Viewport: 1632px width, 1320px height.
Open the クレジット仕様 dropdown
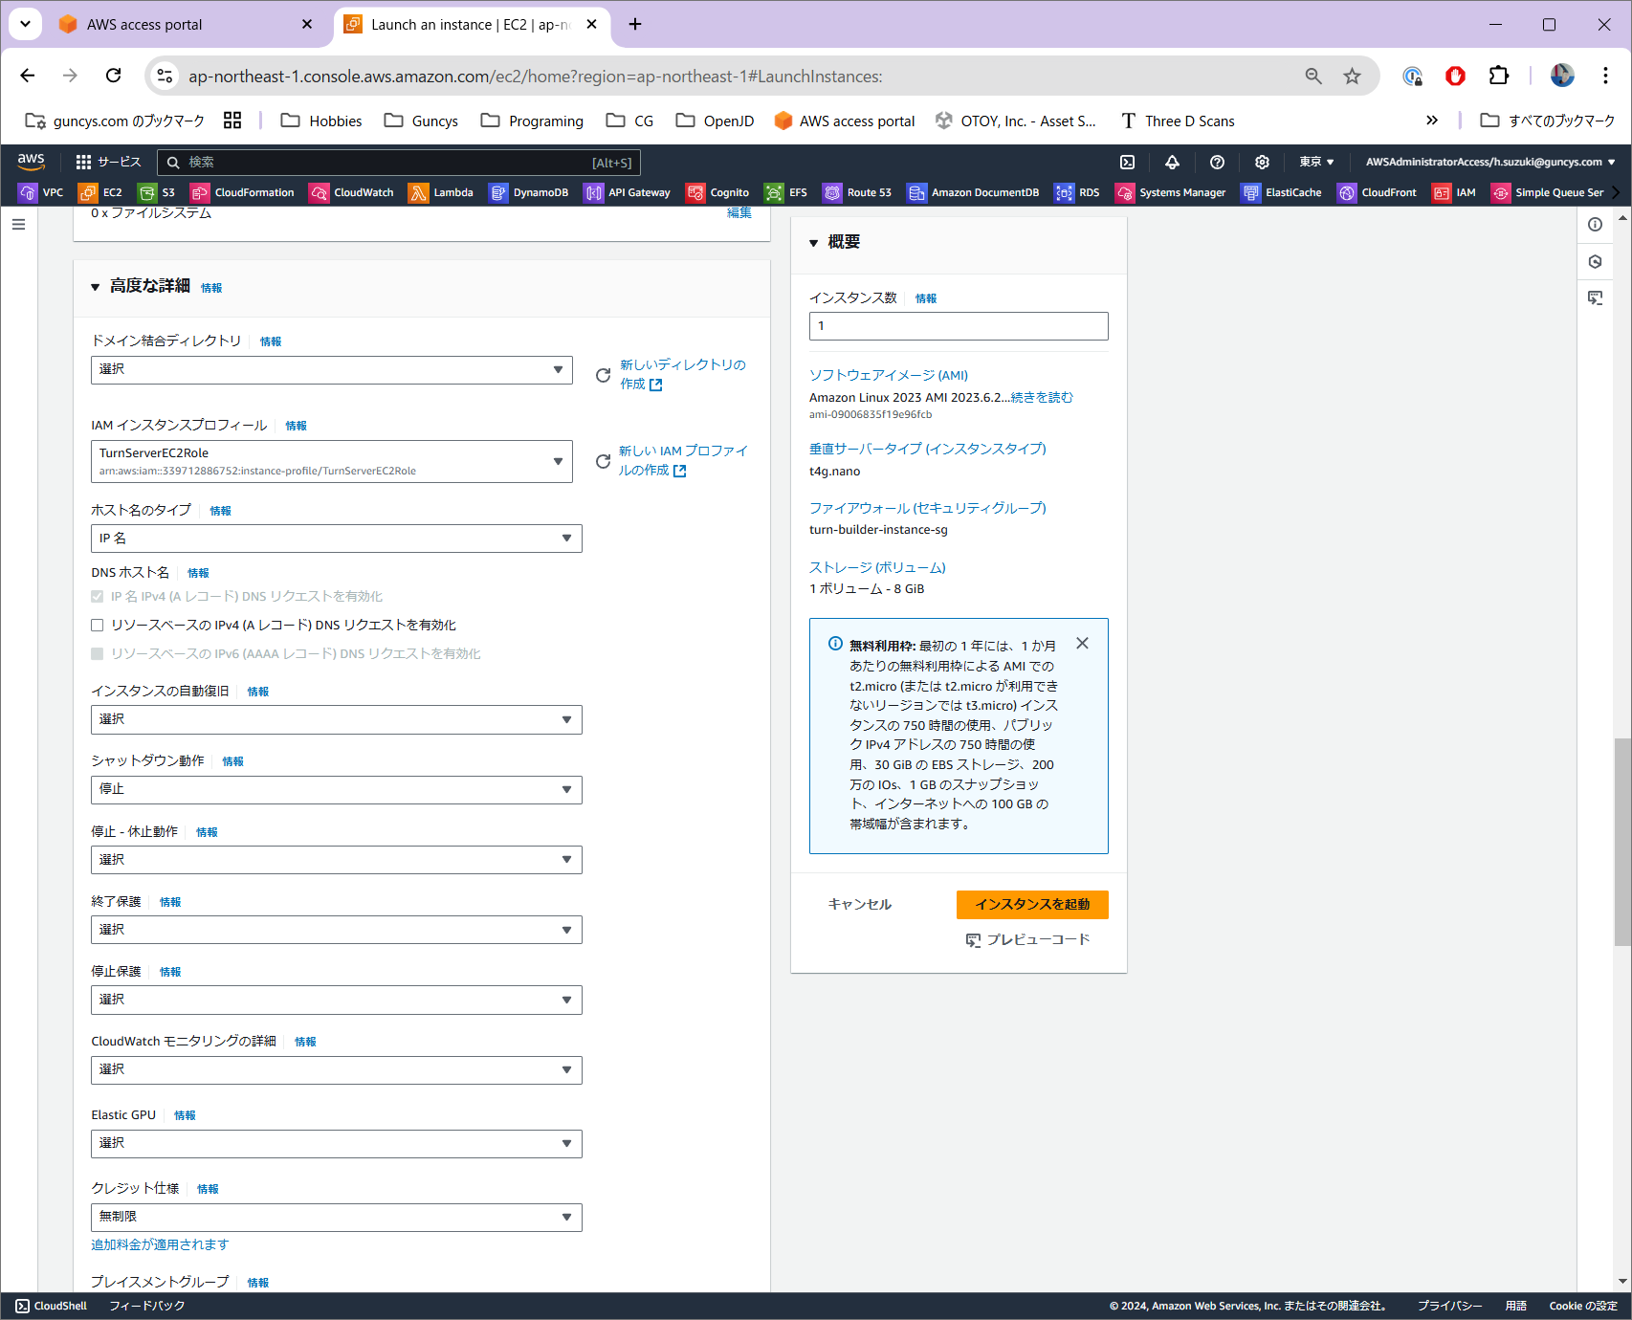tap(337, 1217)
